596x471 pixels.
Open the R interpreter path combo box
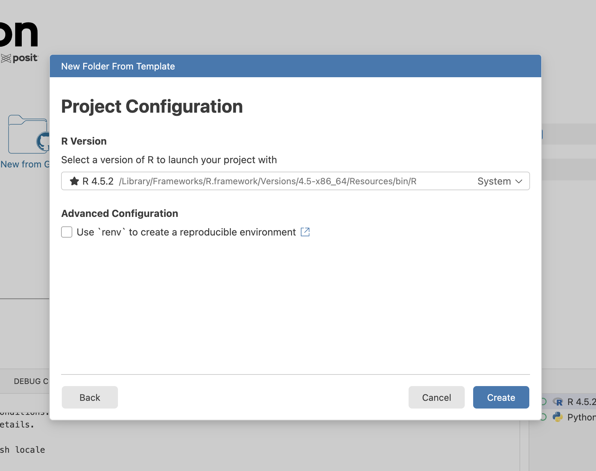[x=267, y=181]
